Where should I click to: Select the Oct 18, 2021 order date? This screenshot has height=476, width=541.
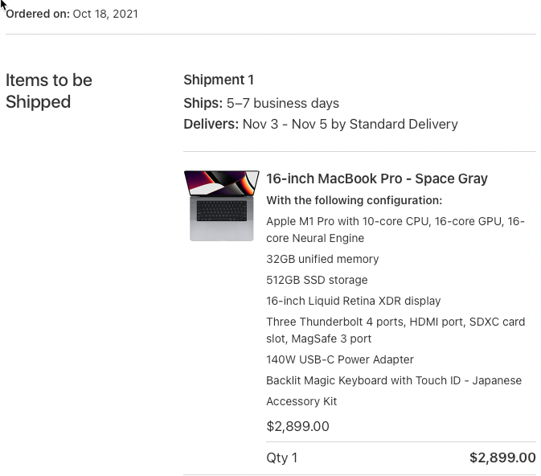105,14
